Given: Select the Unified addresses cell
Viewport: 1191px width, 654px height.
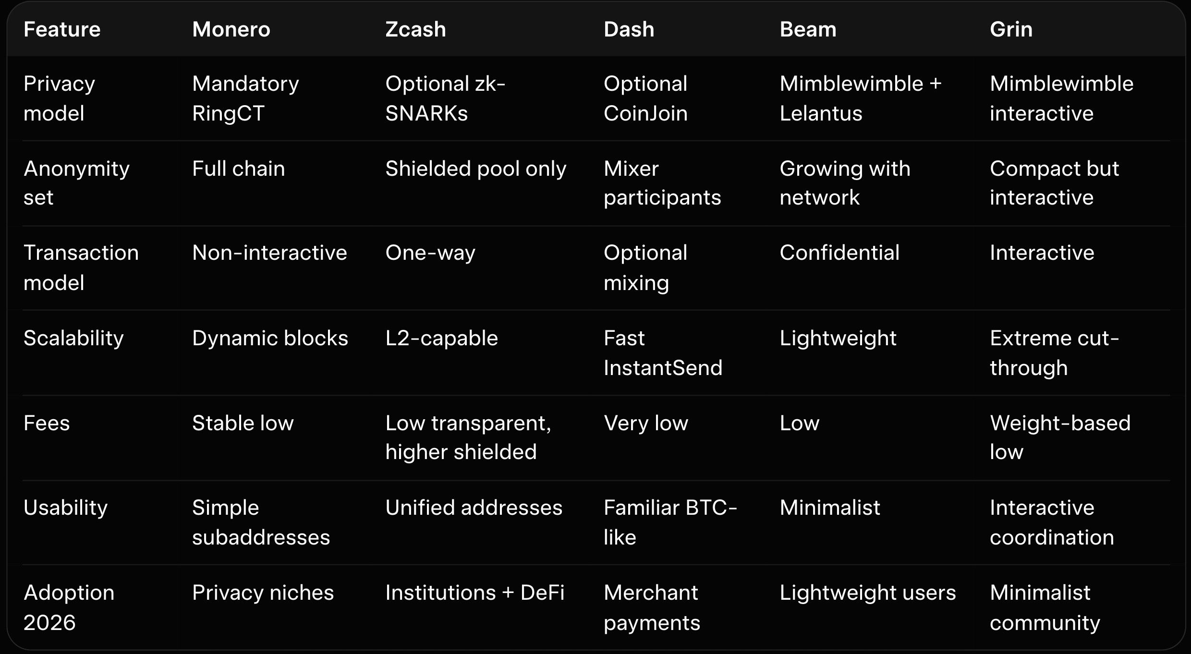Looking at the screenshot, I should (x=474, y=508).
